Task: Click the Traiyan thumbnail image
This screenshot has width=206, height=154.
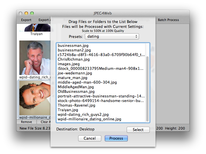Action: click(x=35, y=28)
